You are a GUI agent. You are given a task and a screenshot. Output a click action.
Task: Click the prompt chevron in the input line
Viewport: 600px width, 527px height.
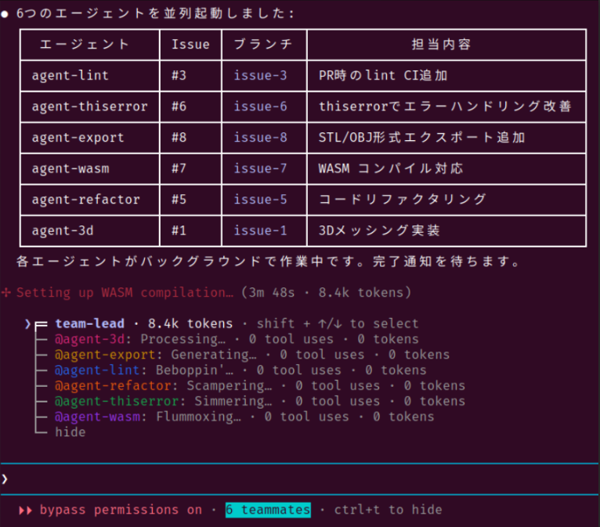5,478
